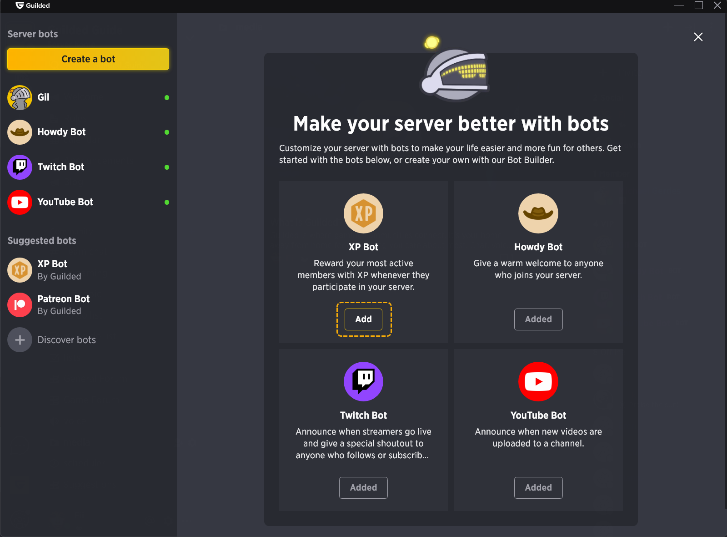Viewport: 727px width, 537px height.
Task: Add the XP Bot to server
Action: [363, 319]
